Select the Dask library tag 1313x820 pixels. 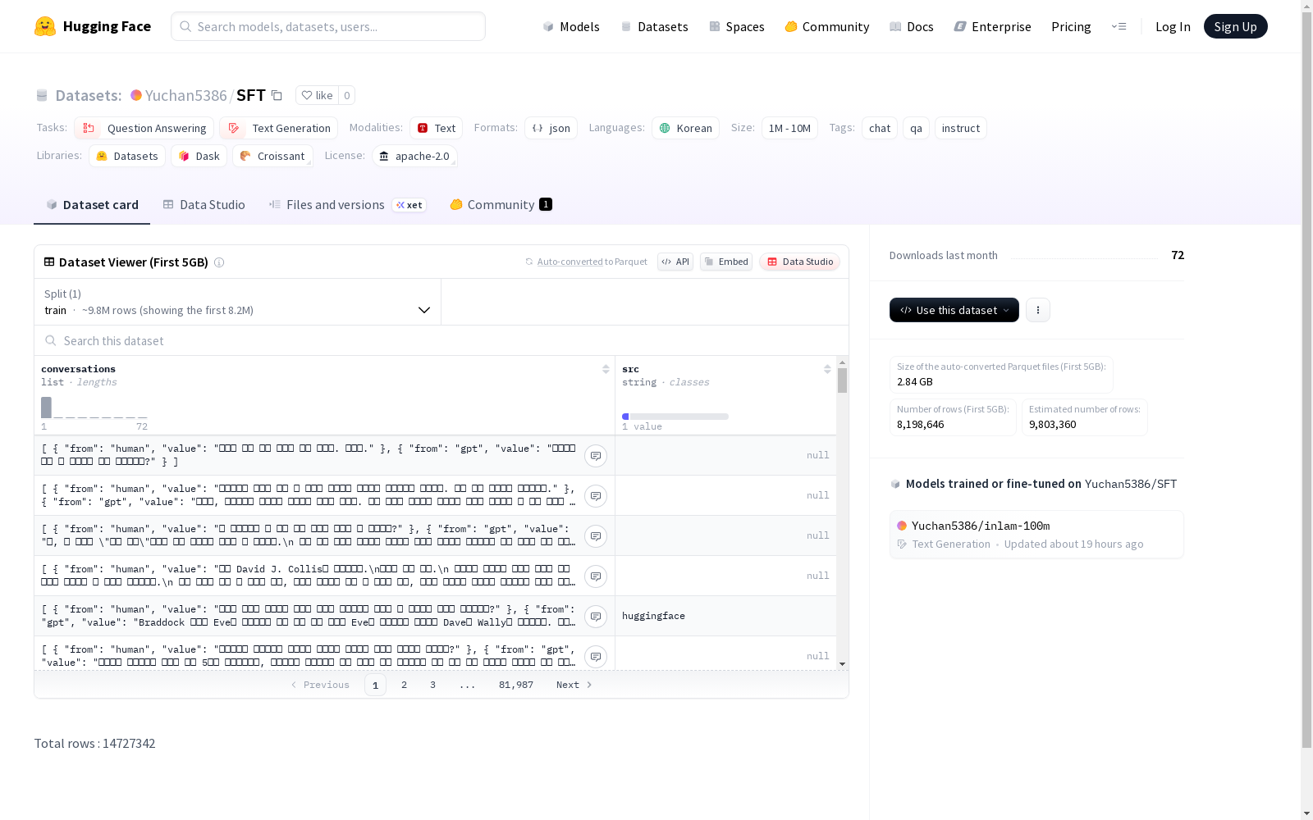click(199, 156)
